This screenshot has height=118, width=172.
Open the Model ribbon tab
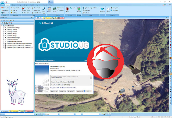32,5
